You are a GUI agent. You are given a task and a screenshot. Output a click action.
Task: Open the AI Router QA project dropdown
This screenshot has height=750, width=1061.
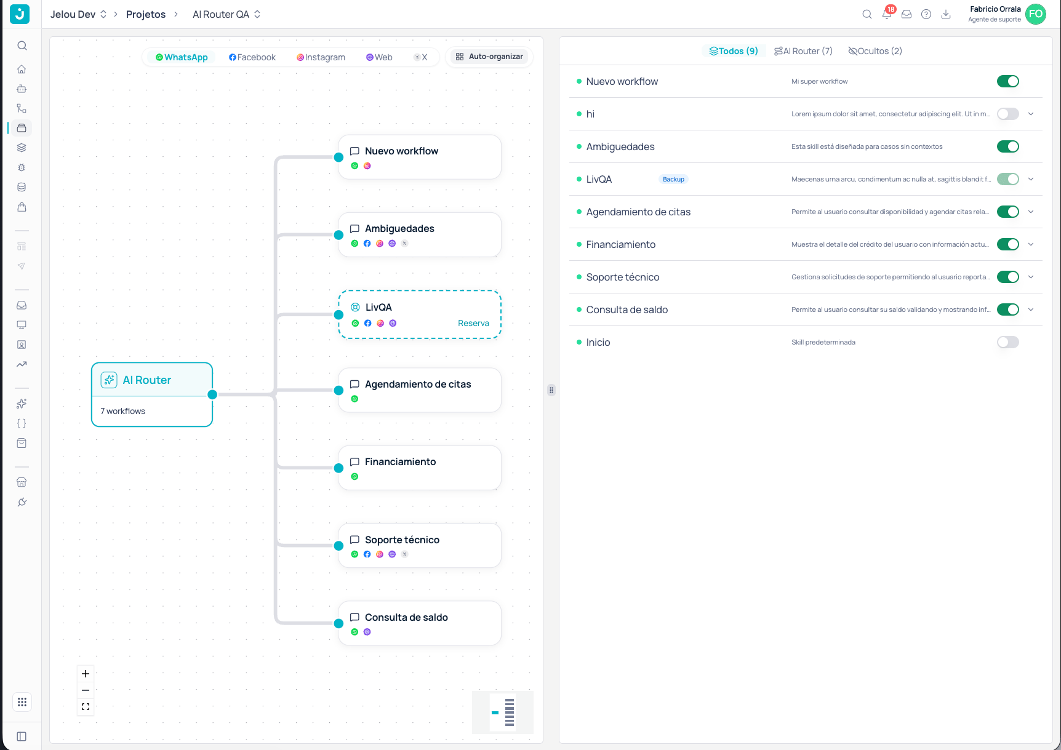(x=226, y=14)
